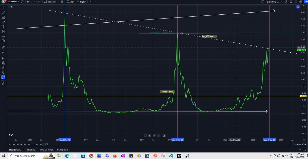Select the 1h timeframe
Viewport: 308px width, 159px height.
[x=28, y=2]
